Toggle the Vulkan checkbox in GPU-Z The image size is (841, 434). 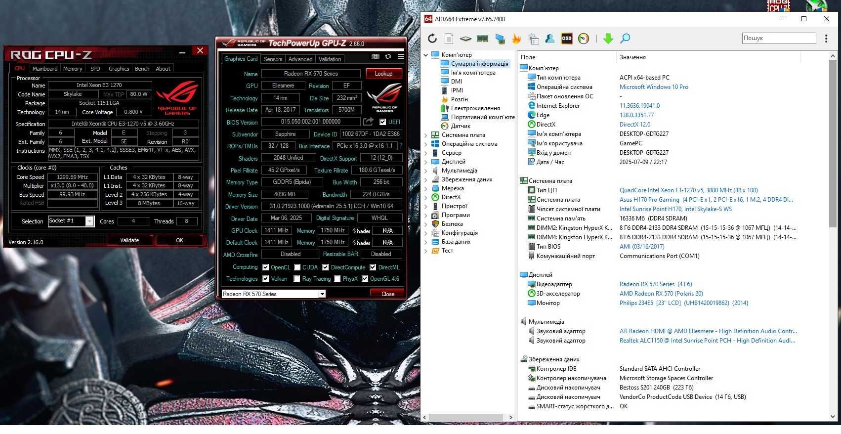(265, 279)
